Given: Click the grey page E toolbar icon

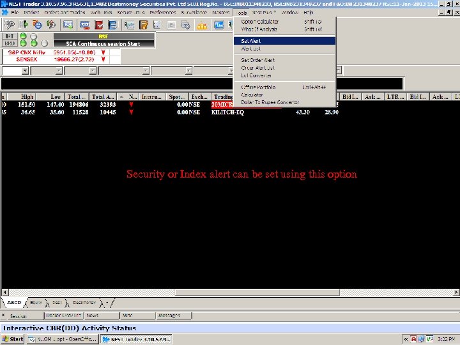Looking at the screenshot, I should coord(171,25).
